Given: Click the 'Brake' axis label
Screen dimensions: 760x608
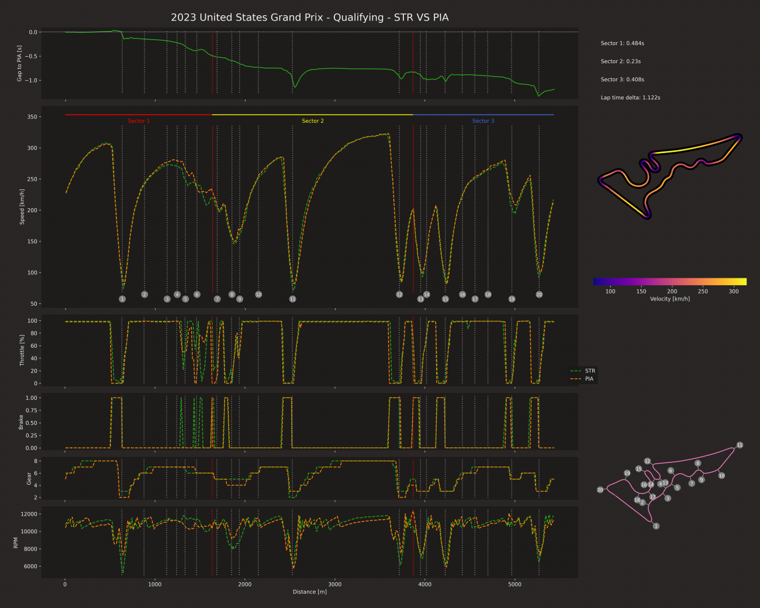Looking at the screenshot, I should [x=22, y=422].
